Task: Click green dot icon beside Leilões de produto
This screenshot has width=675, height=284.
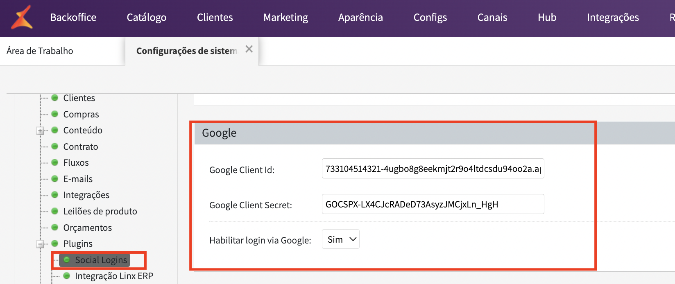Action: [x=55, y=211]
